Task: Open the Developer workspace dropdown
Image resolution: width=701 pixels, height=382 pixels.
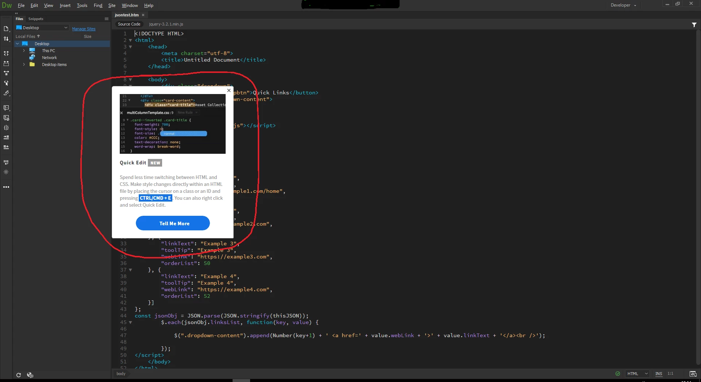Action: pos(623,5)
